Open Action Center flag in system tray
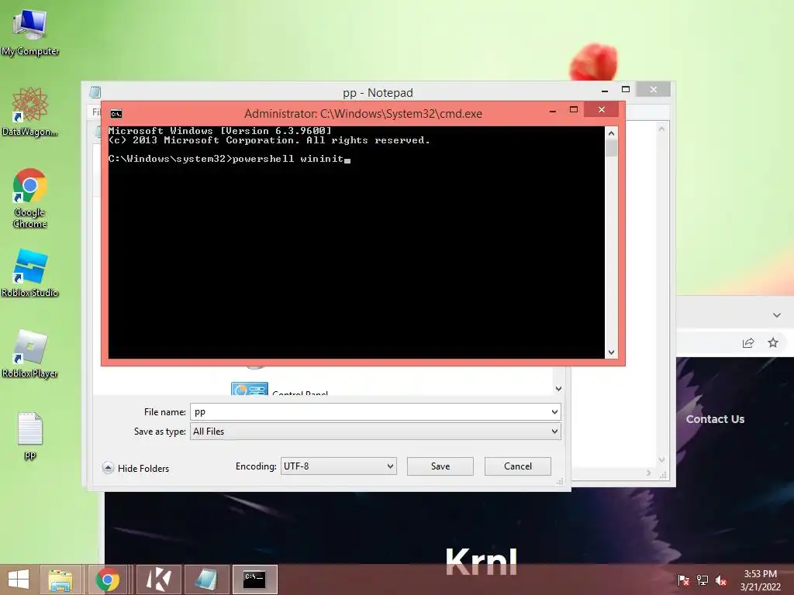Viewport: 794px width, 595px height. tap(683, 580)
